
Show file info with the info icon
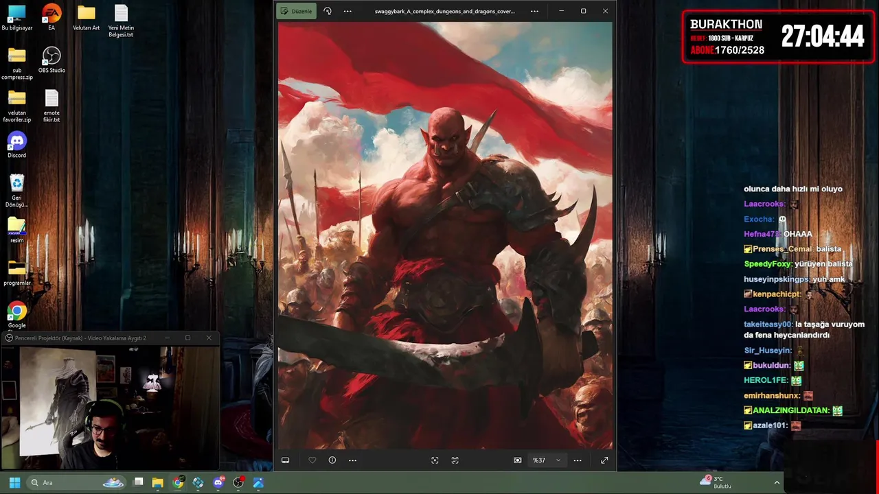click(332, 460)
